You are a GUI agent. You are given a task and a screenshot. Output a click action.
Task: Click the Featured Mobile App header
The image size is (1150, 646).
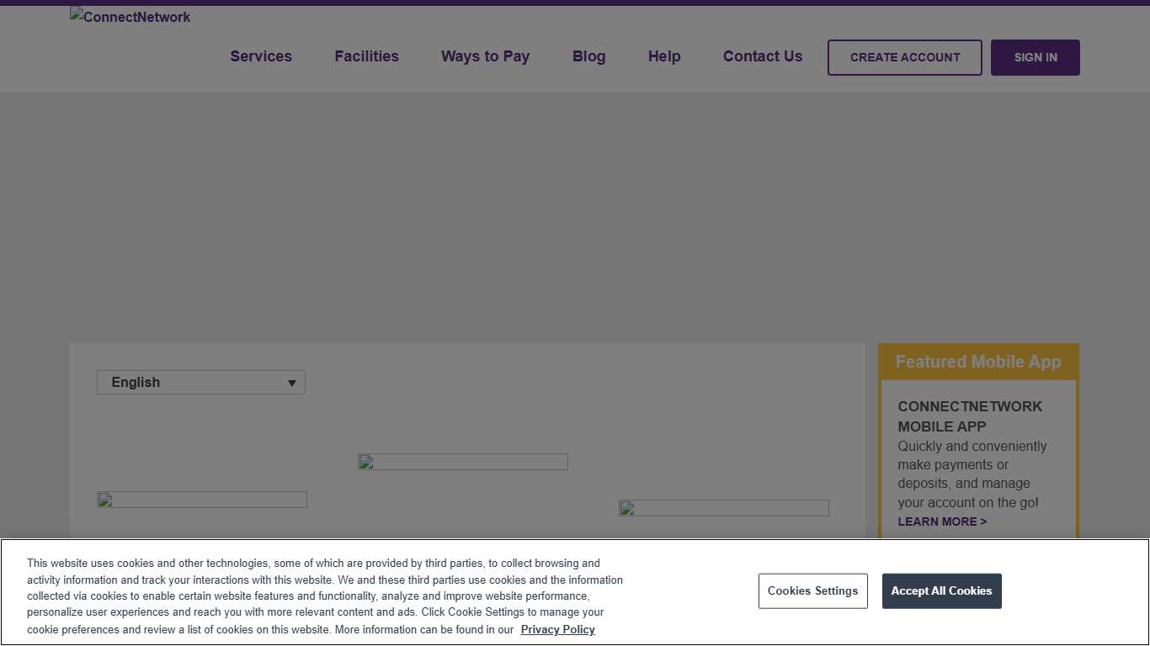click(x=978, y=362)
